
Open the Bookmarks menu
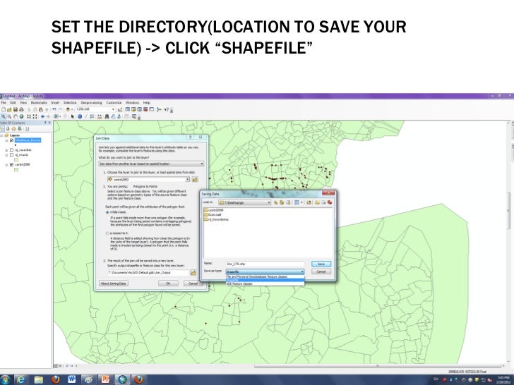(37, 103)
